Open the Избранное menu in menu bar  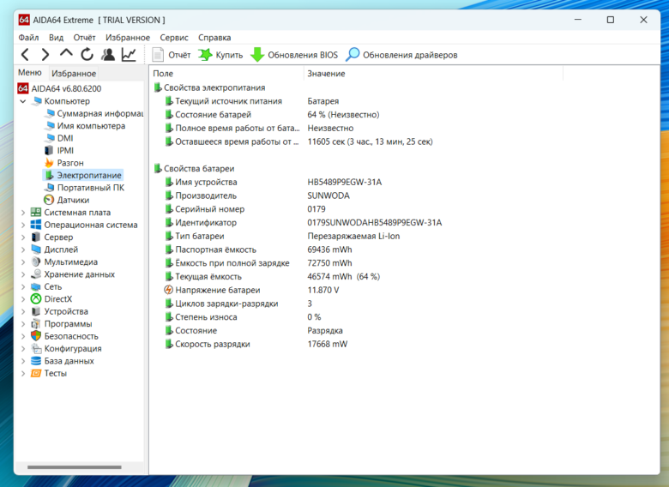(x=128, y=38)
